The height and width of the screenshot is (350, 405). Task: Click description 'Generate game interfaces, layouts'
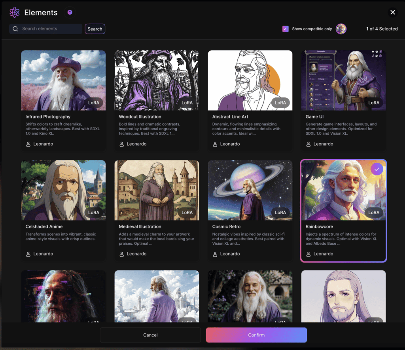341,129
